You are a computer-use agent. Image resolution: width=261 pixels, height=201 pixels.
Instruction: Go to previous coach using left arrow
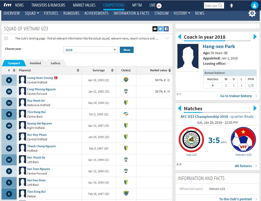[179, 37]
